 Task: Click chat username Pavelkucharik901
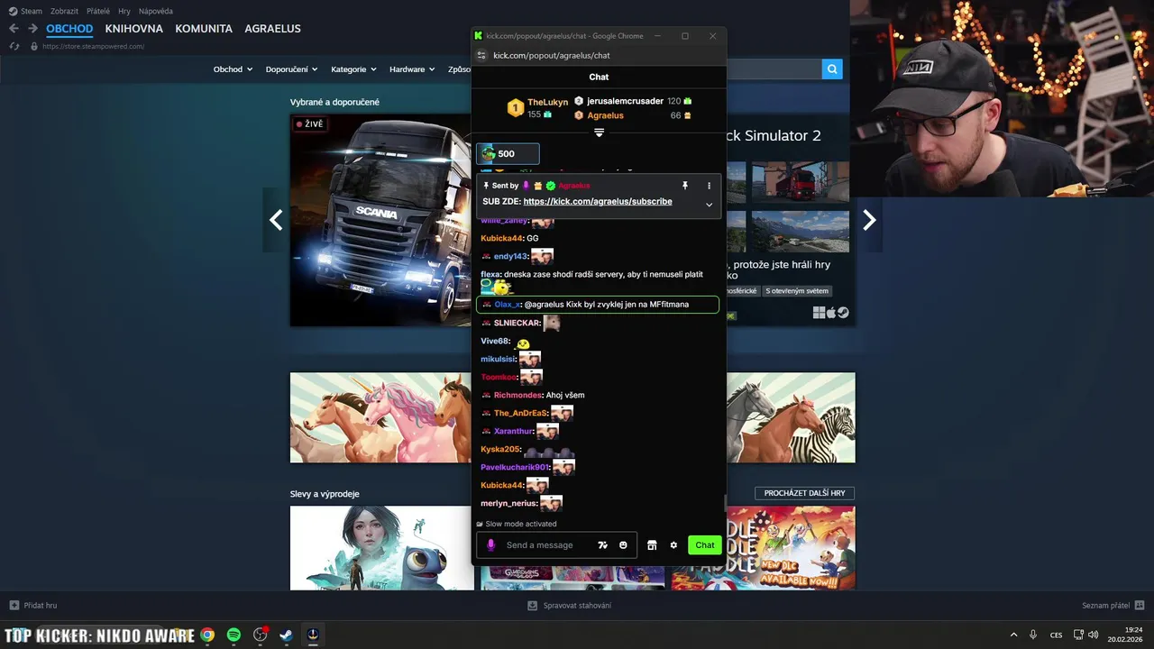pos(515,467)
